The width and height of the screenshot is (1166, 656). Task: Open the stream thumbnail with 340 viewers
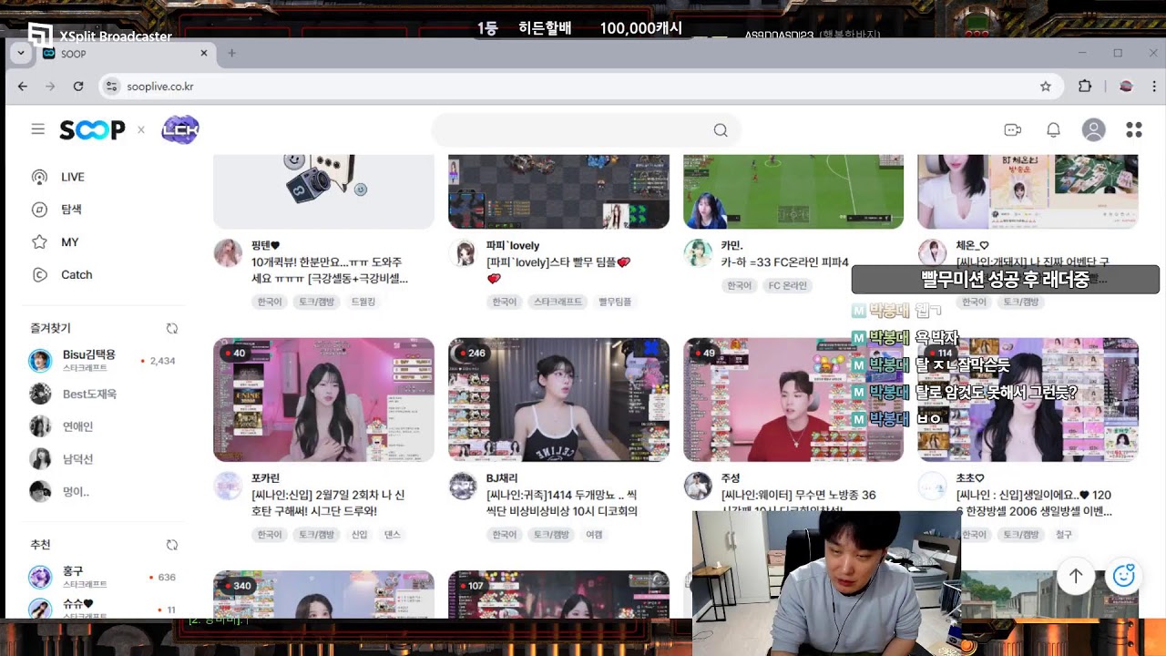323,595
